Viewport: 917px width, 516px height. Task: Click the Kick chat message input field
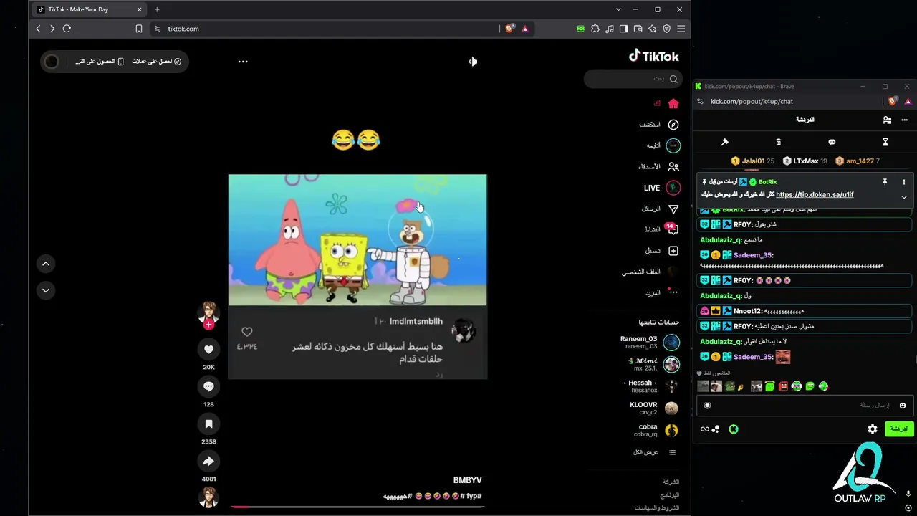[x=805, y=406]
